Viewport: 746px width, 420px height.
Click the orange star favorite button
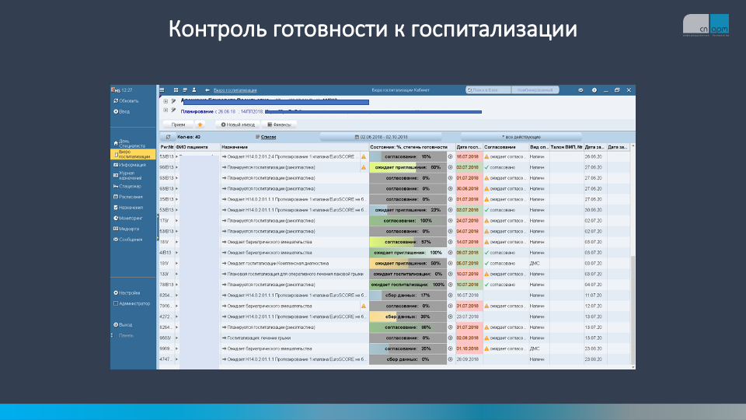[200, 124]
